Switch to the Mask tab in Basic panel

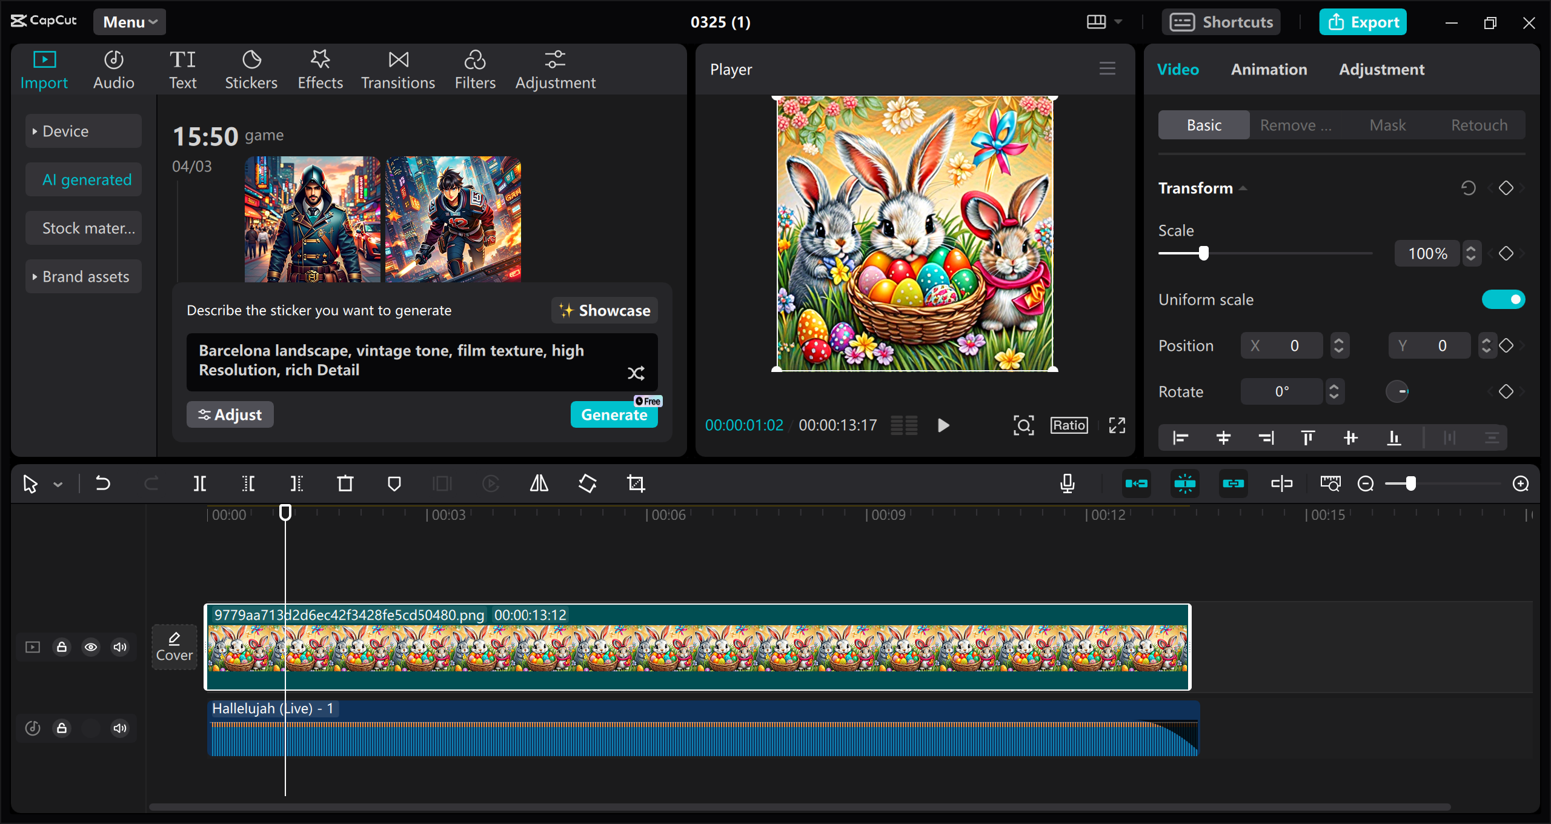pos(1387,125)
